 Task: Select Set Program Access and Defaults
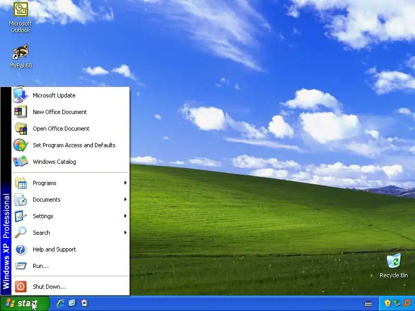point(71,145)
